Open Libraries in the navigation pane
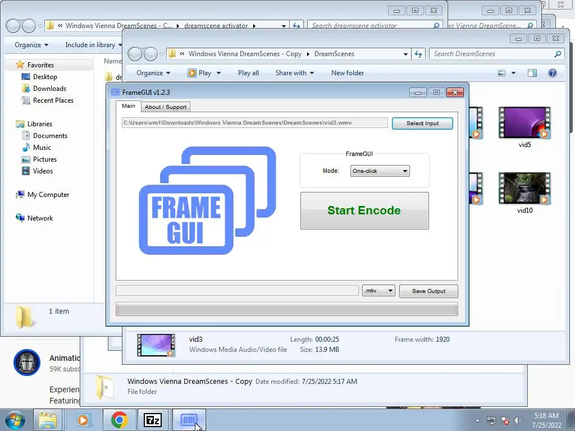The image size is (575, 431). point(40,124)
